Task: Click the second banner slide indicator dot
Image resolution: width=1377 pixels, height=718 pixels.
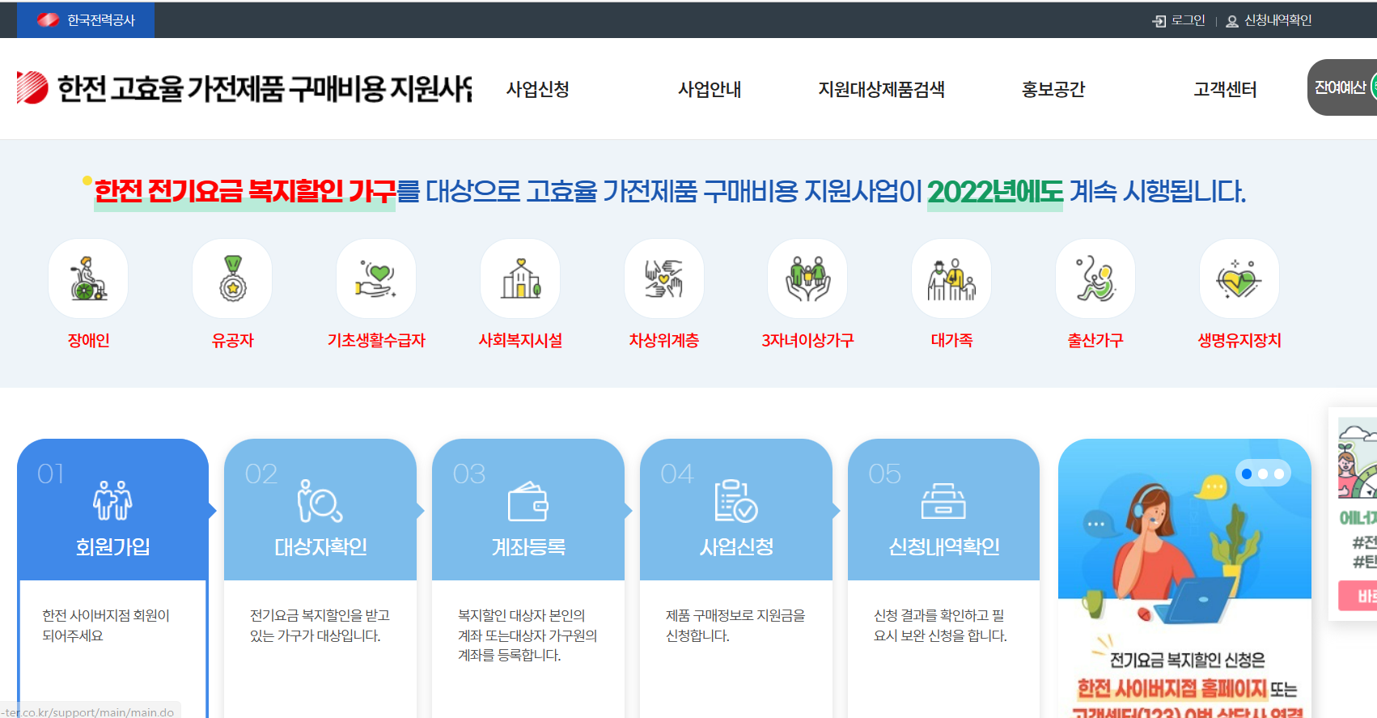Action: [1263, 474]
